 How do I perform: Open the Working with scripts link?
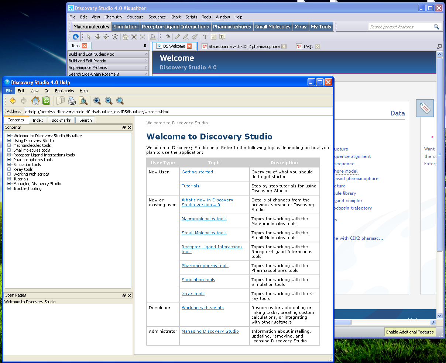click(x=203, y=308)
